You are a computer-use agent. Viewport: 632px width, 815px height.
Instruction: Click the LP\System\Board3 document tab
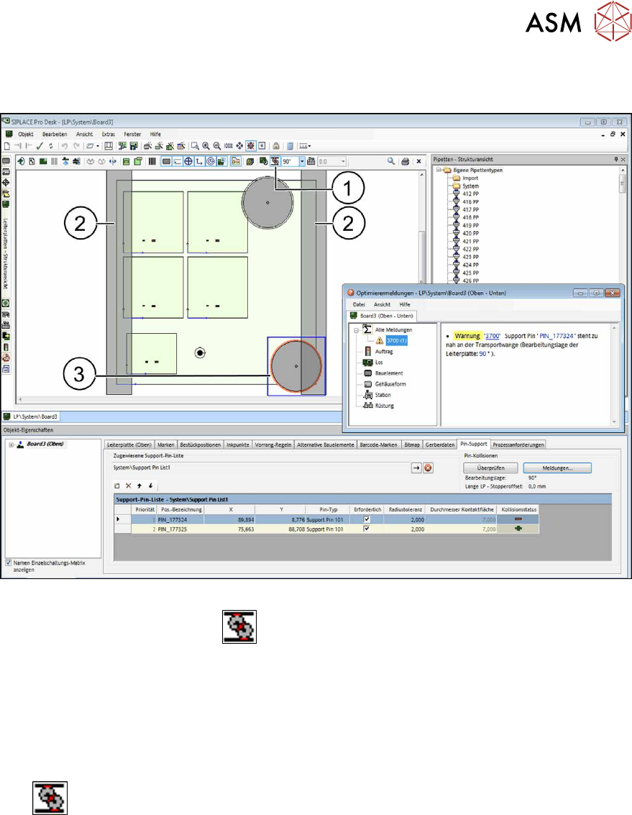(x=31, y=417)
